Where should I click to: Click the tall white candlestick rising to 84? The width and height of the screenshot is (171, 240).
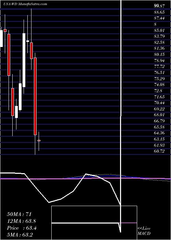tap(24, 60)
